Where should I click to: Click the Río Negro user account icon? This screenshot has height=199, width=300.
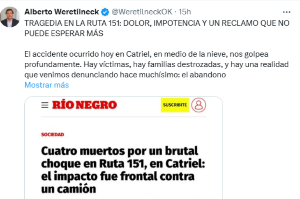click(x=198, y=105)
